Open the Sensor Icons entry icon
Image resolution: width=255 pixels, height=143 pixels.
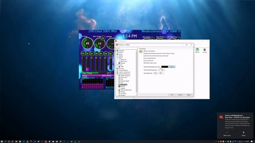119,77
